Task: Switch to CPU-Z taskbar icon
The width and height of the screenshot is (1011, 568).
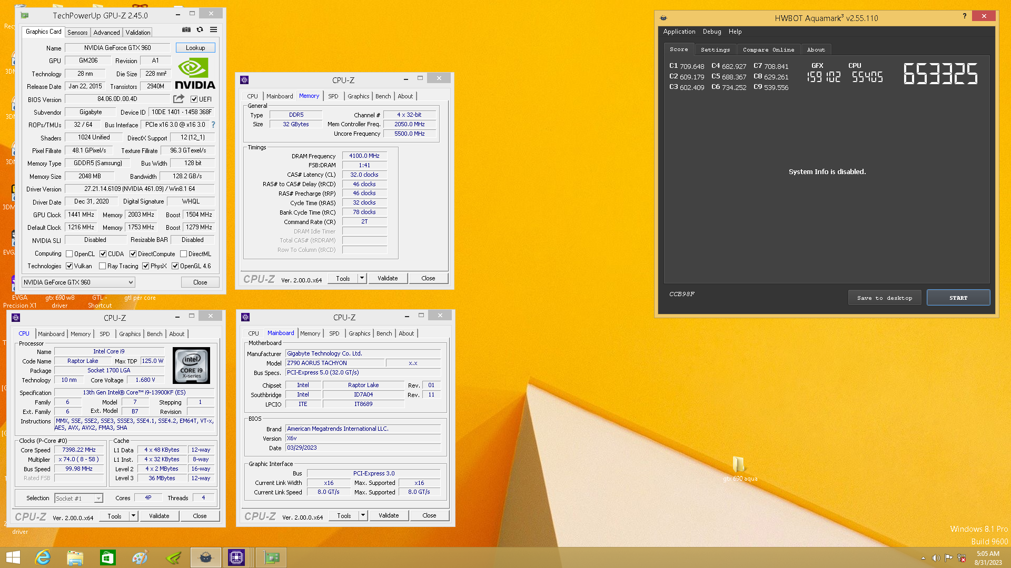Action: coord(236,557)
